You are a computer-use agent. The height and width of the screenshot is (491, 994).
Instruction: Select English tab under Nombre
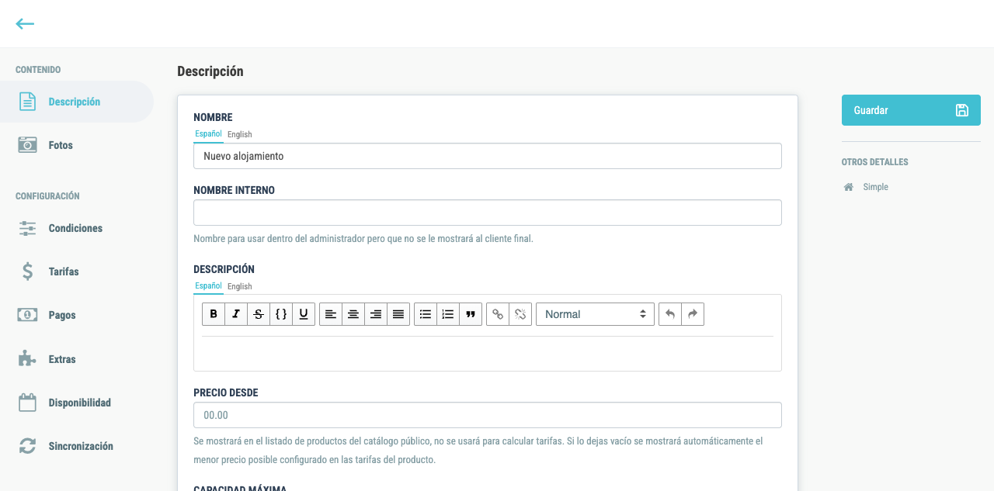(x=239, y=134)
